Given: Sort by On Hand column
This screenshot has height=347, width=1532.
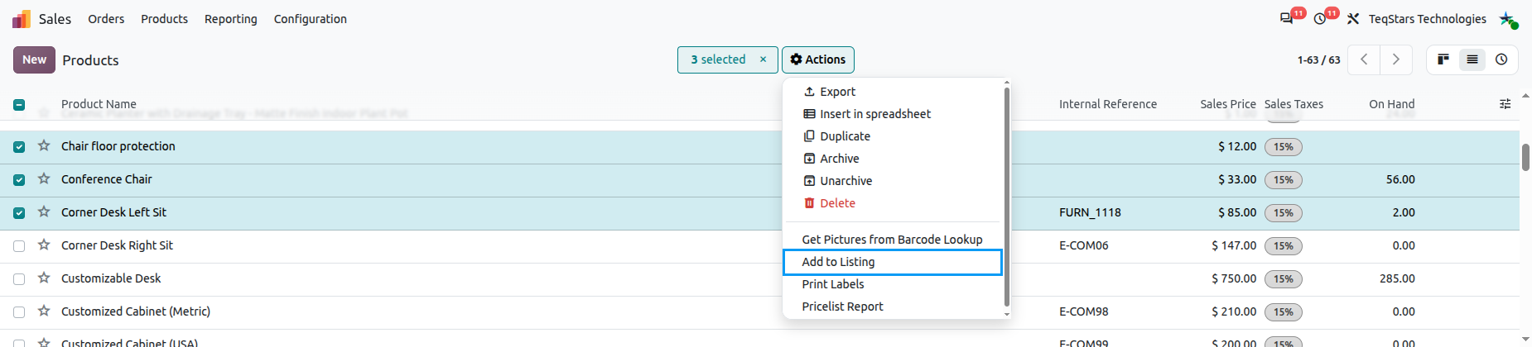Looking at the screenshot, I should (x=1391, y=104).
